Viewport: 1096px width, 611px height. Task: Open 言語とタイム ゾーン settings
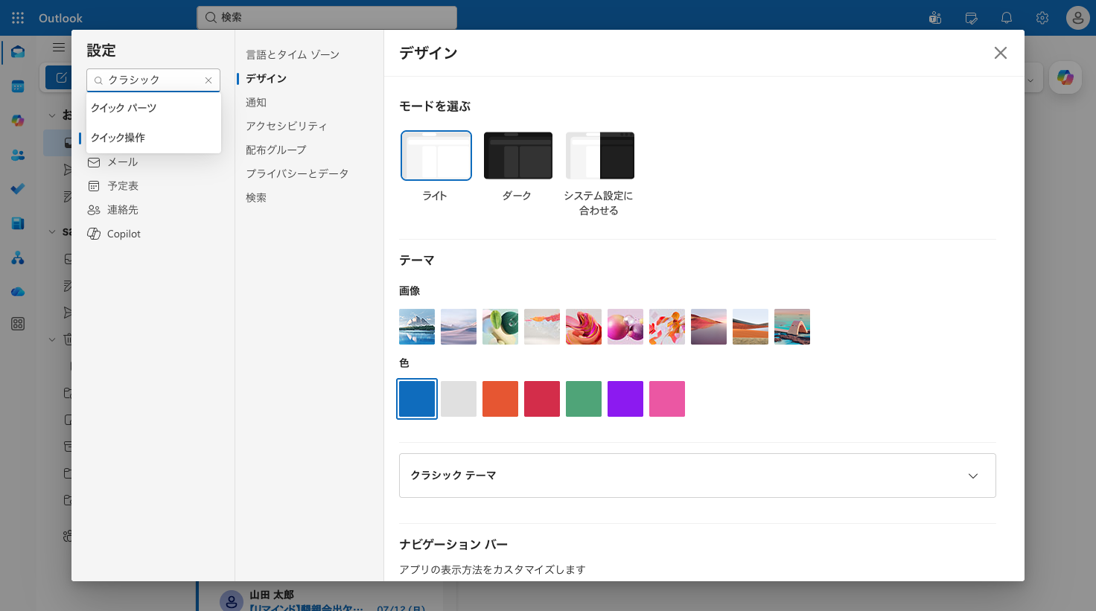(293, 54)
